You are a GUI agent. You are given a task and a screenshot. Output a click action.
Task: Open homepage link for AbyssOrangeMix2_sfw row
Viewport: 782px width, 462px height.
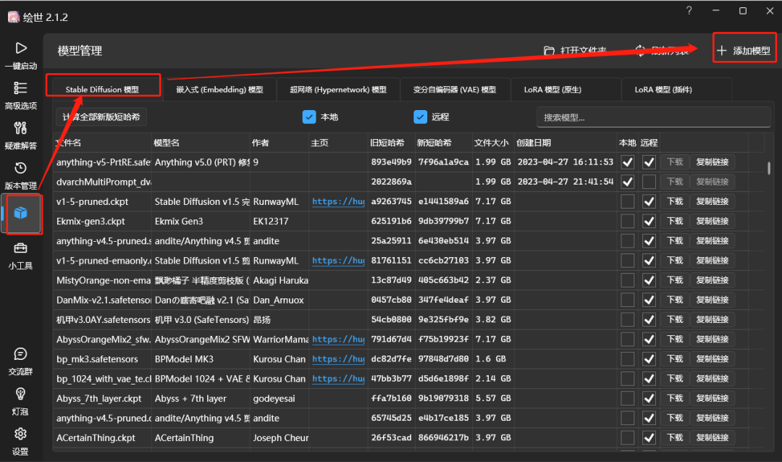pos(338,340)
